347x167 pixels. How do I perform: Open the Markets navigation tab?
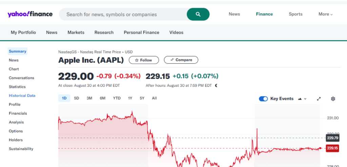[x=76, y=33]
